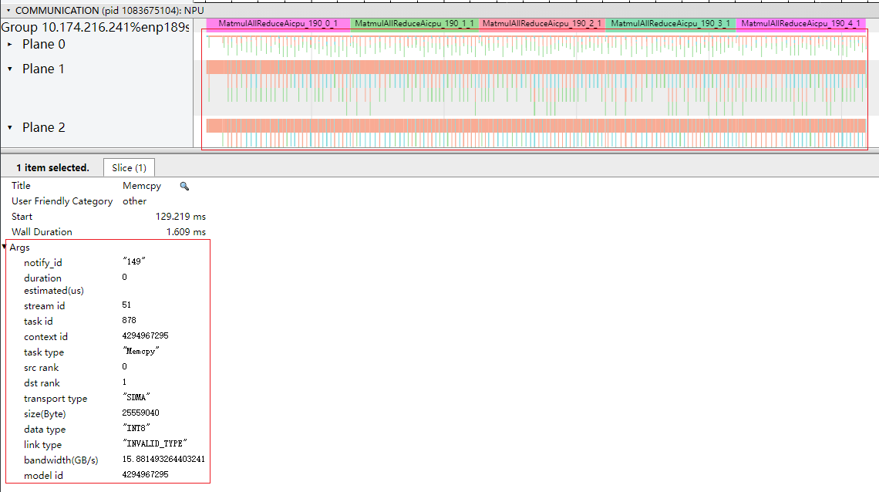Click the Start value 129.219 ms
Image resolution: width=879 pixels, height=492 pixels.
pos(180,216)
